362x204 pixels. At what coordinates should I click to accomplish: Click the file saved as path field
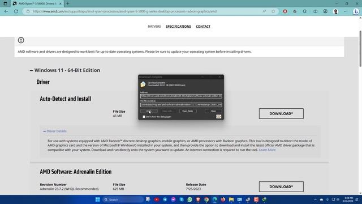[x=181, y=105]
